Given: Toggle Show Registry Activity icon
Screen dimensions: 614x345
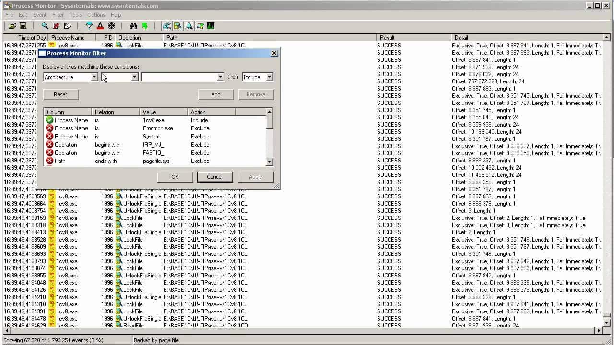Looking at the screenshot, I should point(166,26).
